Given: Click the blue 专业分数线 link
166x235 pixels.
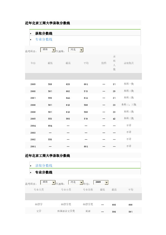Looking at the screenshot, I should tap(44, 40).
